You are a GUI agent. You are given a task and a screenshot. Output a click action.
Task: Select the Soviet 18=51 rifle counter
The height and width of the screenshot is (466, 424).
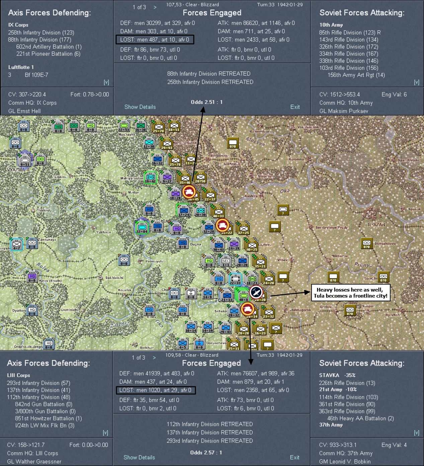174,127
